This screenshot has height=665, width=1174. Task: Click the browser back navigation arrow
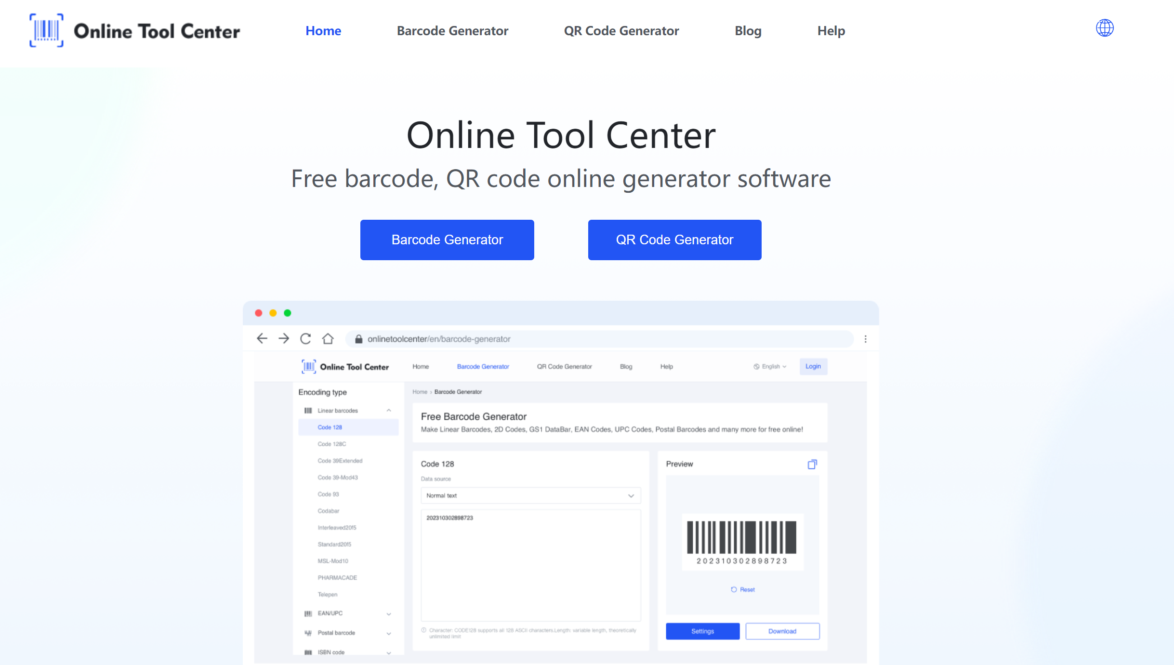[x=263, y=338]
